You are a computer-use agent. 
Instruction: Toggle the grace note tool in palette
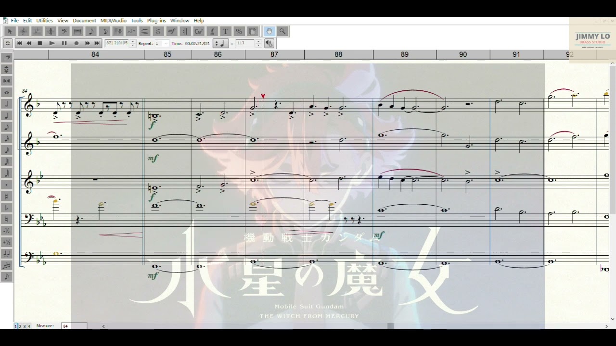tap(7, 277)
